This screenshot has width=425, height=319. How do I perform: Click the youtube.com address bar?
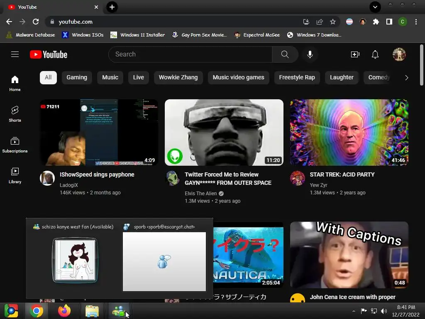(173, 22)
